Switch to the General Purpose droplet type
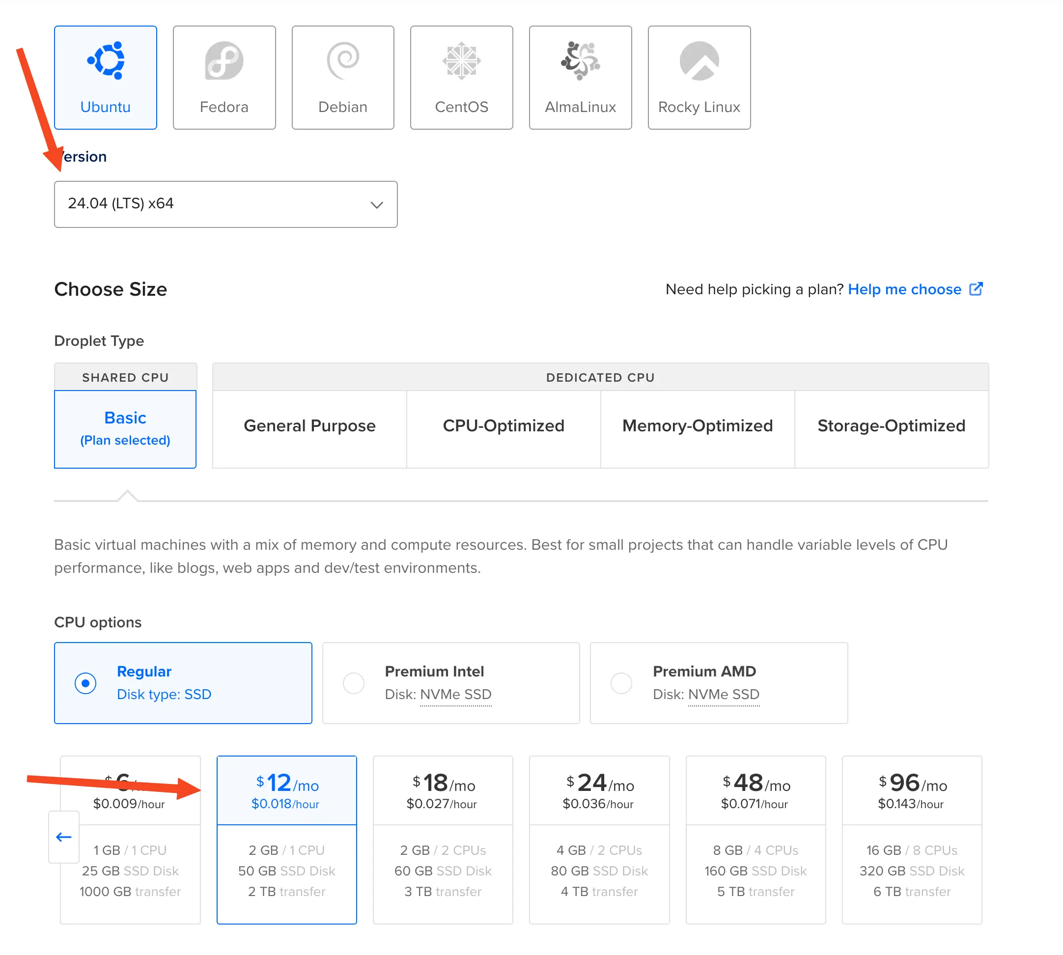 tap(309, 425)
